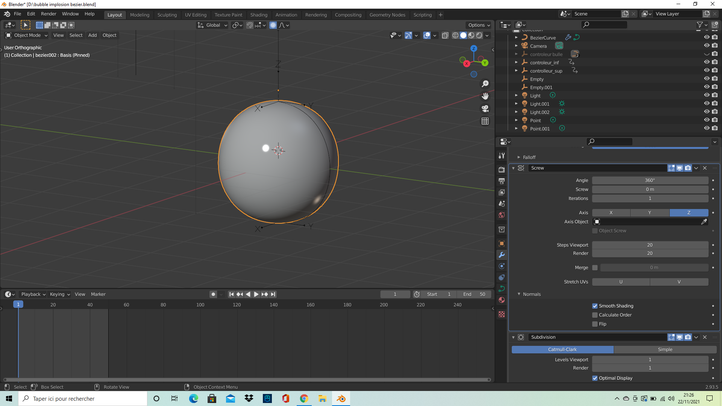
Task: Toggle Smooth Shading checkbox in Normals
Action: 595,305
